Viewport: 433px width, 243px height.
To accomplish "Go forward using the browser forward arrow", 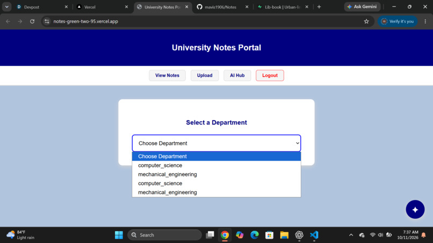I will point(20,21).
